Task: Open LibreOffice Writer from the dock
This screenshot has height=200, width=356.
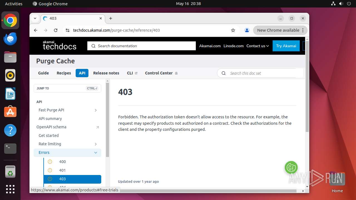Action: (10, 94)
